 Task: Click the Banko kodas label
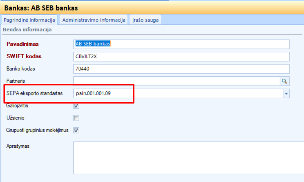tap(21, 69)
